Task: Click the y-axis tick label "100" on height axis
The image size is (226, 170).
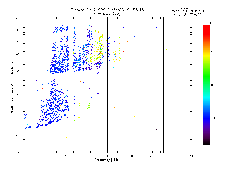Action: (x=19, y=136)
